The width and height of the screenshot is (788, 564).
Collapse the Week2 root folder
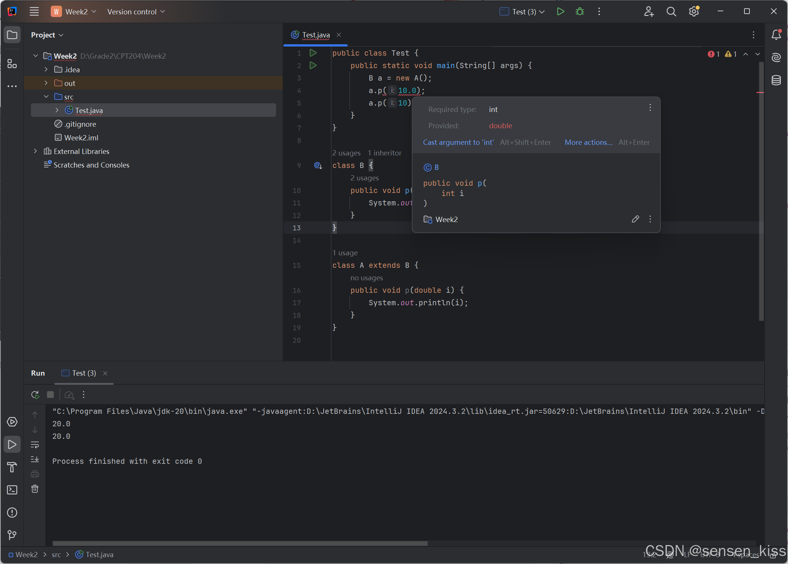click(x=36, y=56)
